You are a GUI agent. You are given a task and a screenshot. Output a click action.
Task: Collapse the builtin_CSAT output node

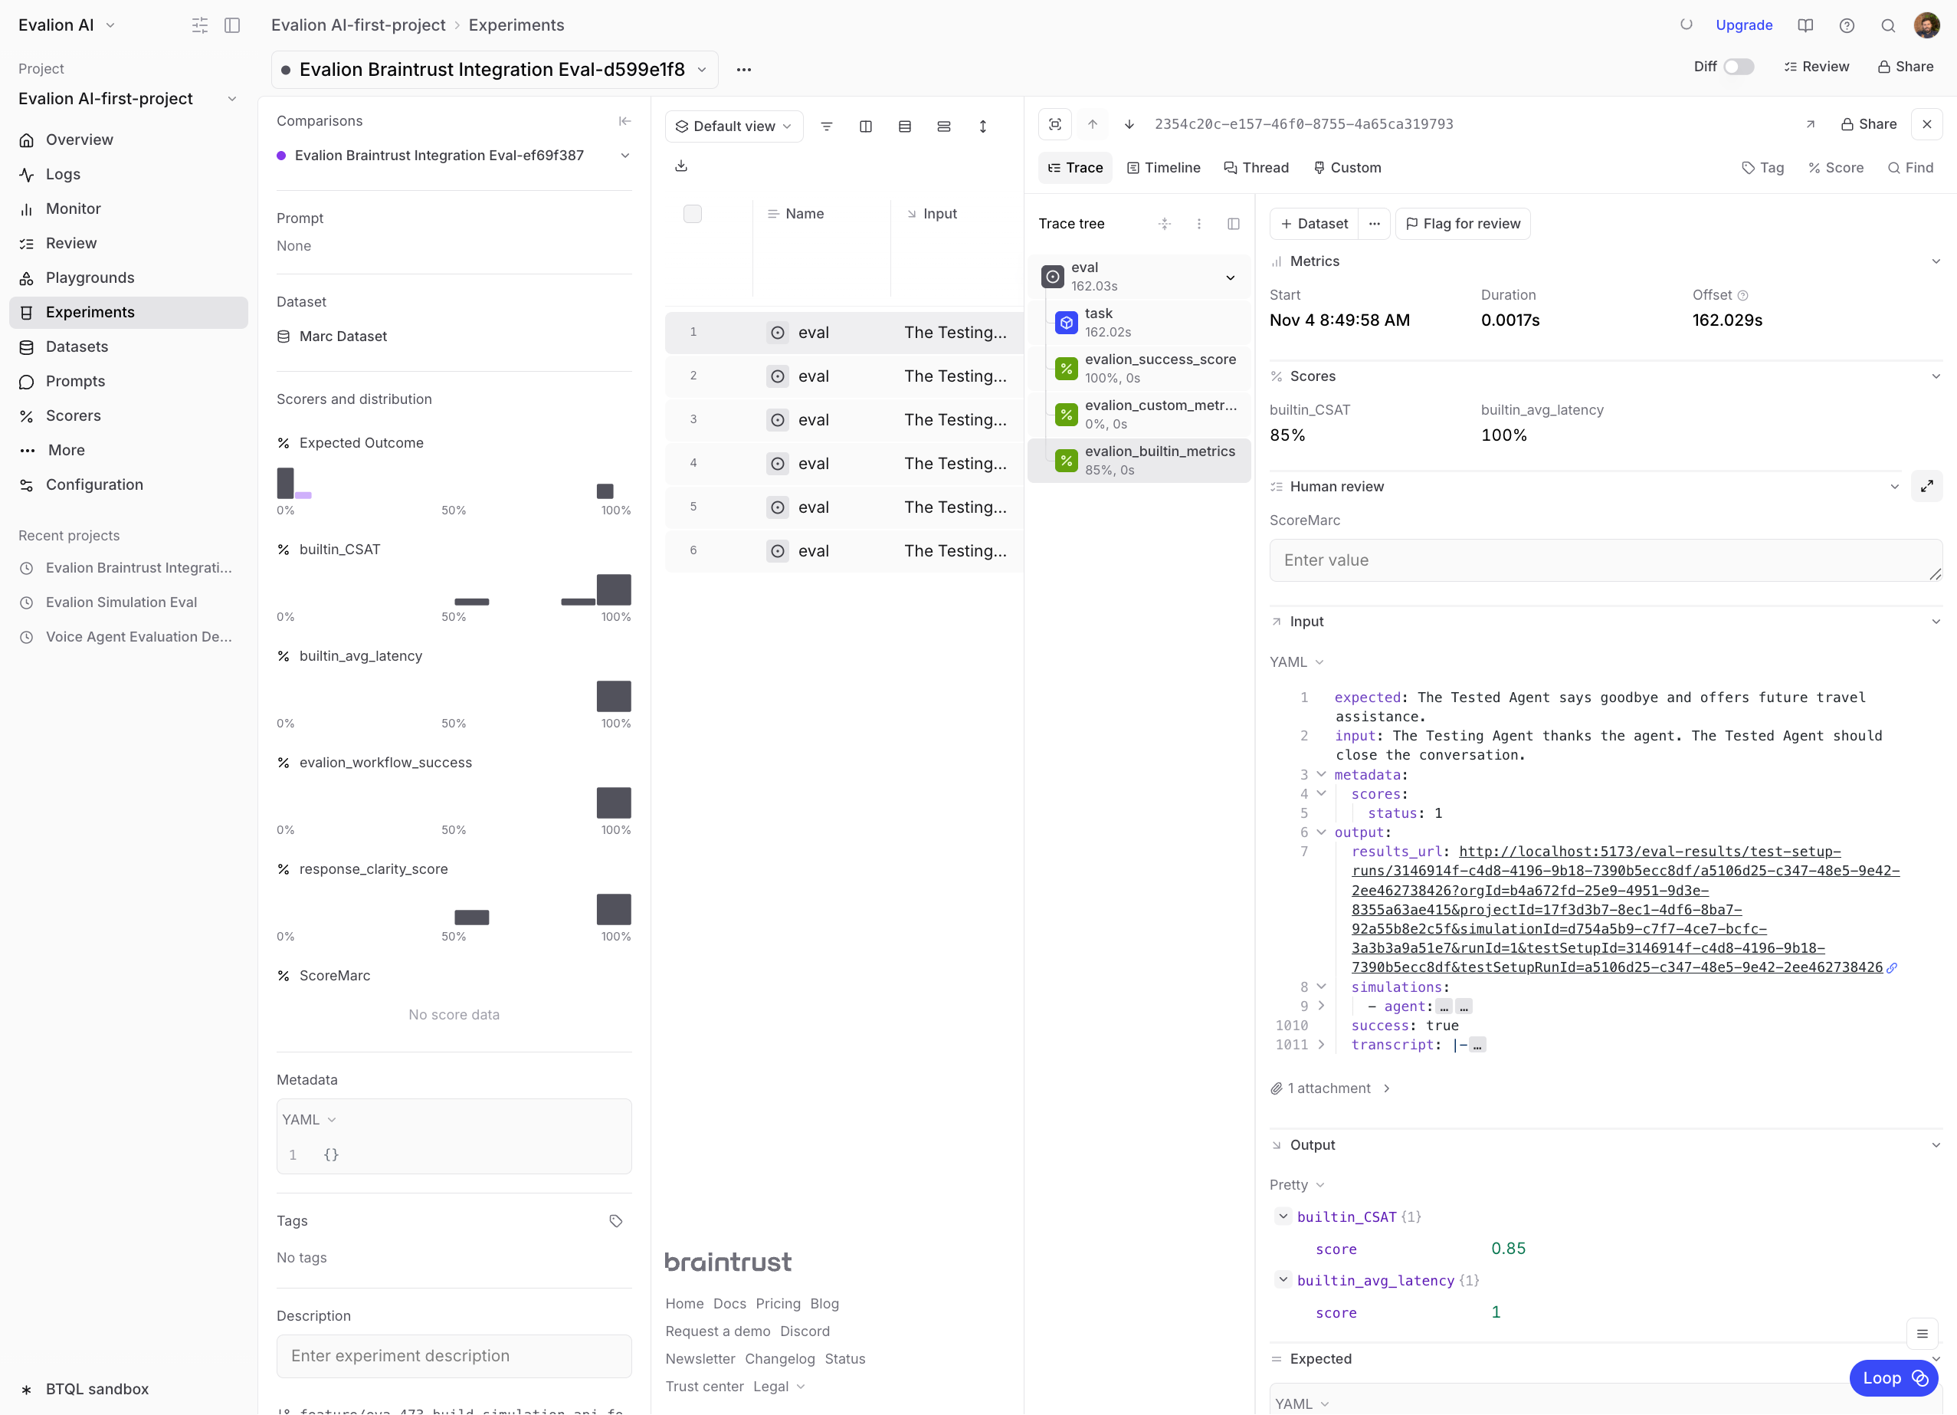tap(1283, 1216)
